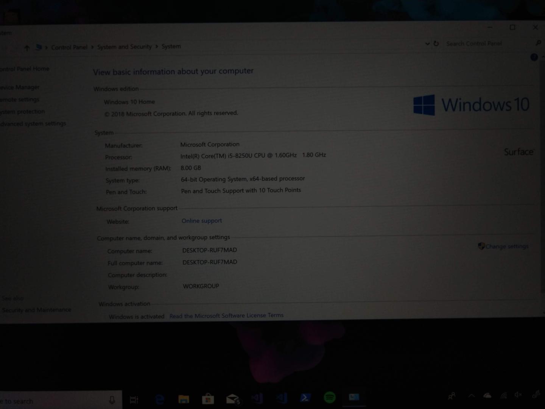Click the Cortana microphone icon
Image resolution: width=545 pixels, height=409 pixels.
coord(112,400)
